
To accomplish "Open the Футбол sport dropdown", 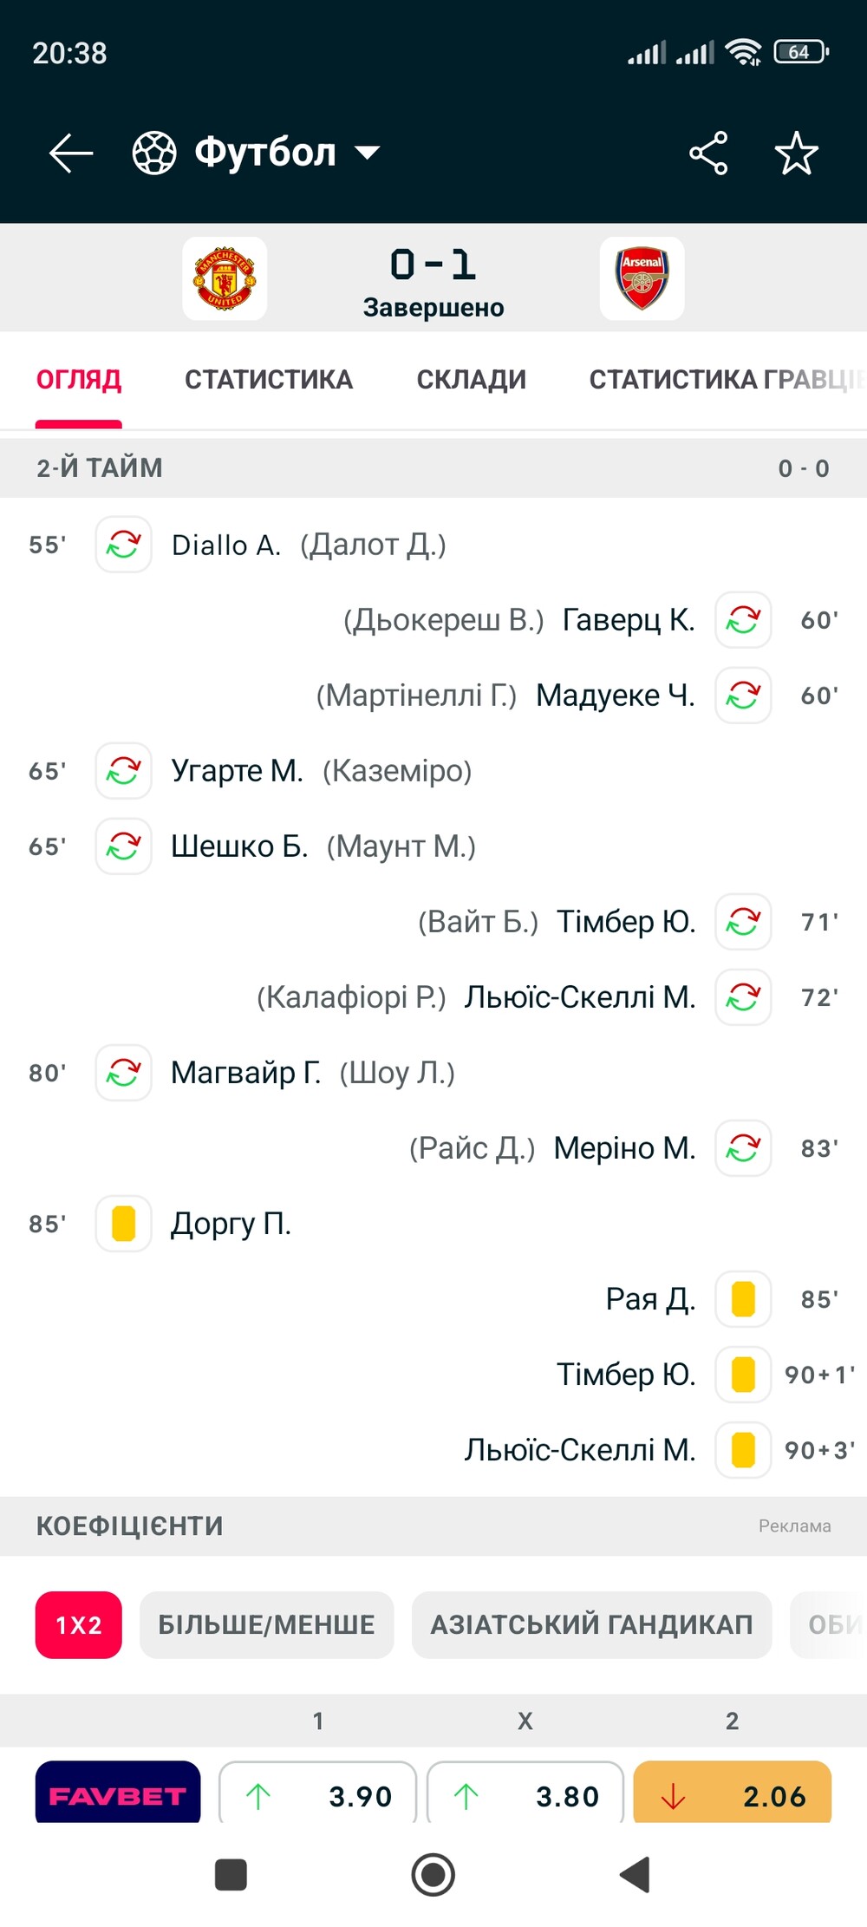I will 257,153.
